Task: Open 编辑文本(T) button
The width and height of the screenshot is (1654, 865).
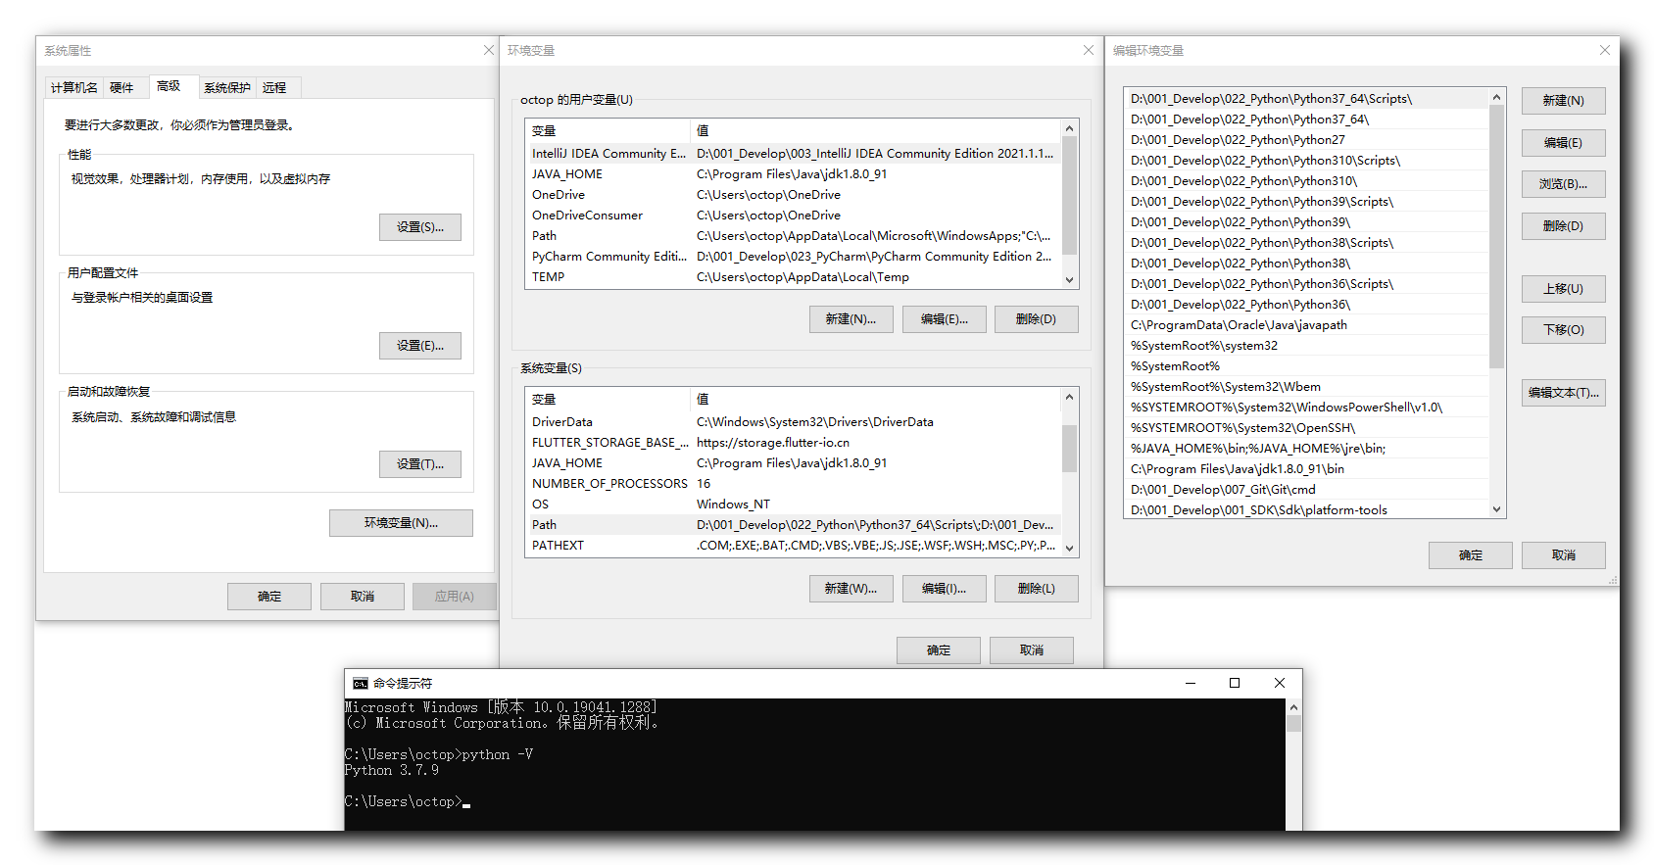Action: coord(1564,393)
